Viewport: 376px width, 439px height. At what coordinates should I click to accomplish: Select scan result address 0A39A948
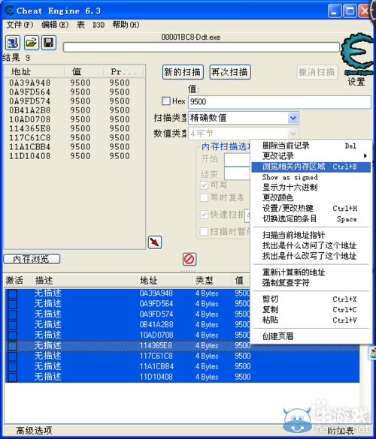(30, 83)
